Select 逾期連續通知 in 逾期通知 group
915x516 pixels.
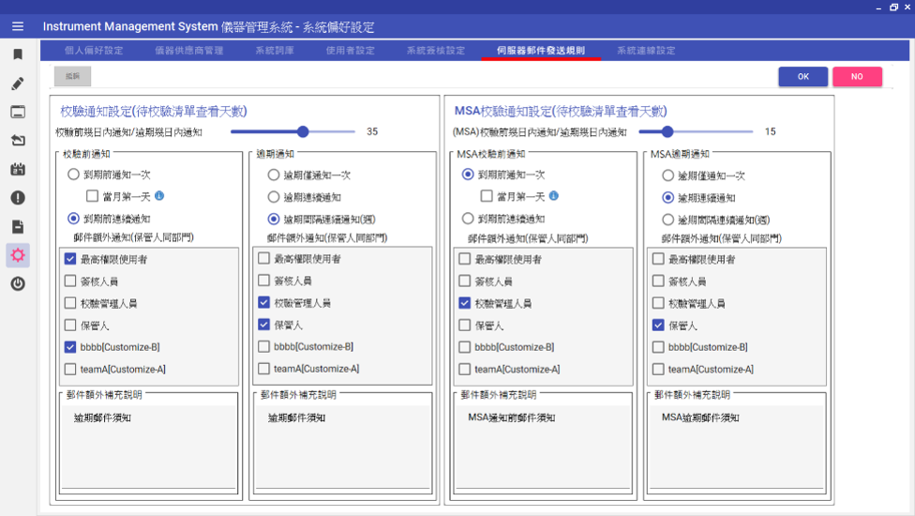pyautogui.click(x=274, y=197)
